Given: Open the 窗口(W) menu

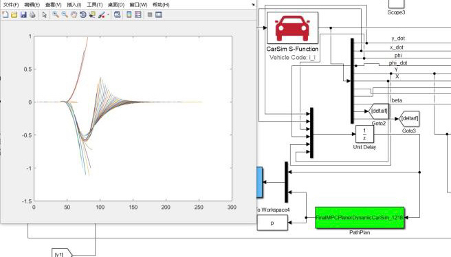Looking at the screenshot, I should point(138,5).
